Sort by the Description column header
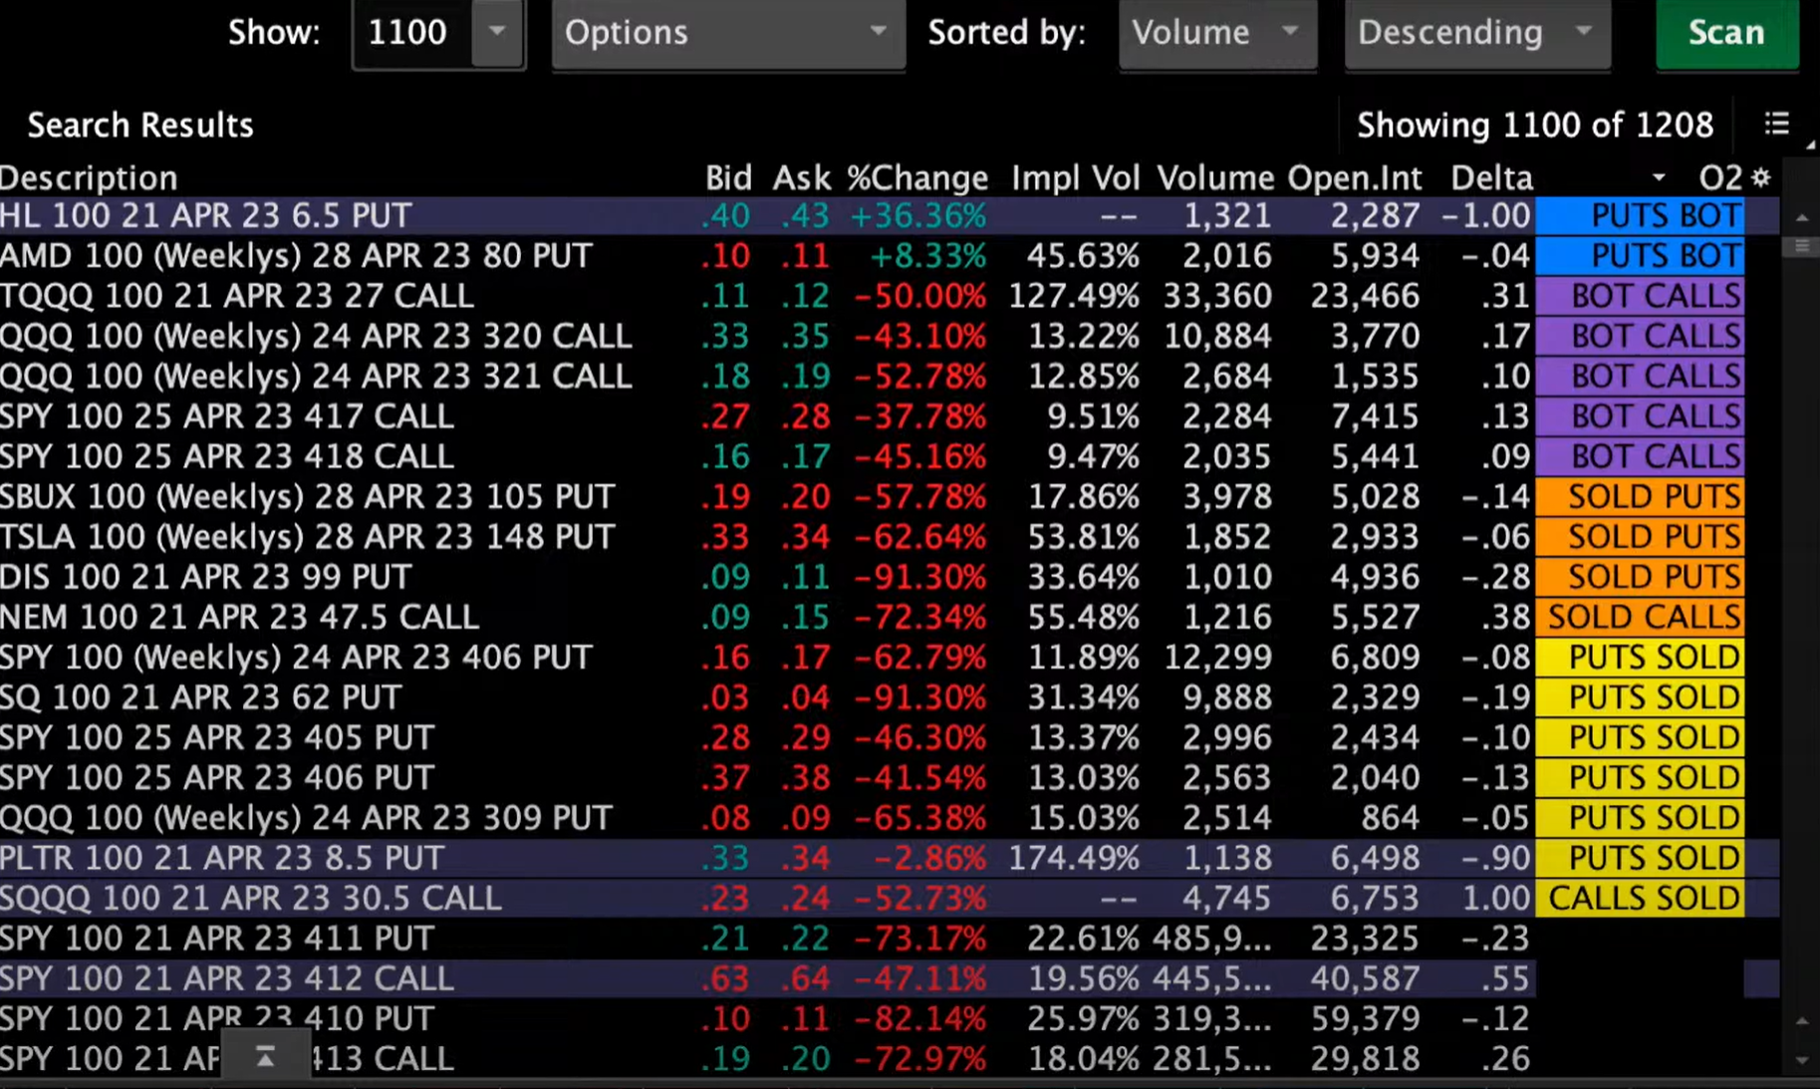The width and height of the screenshot is (1820, 1089). coord(89,177)
